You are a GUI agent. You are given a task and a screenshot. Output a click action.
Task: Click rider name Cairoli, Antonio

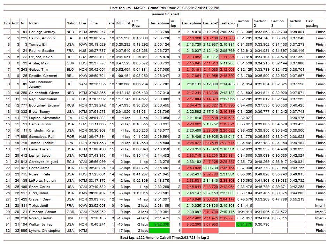tap(38, 38)
